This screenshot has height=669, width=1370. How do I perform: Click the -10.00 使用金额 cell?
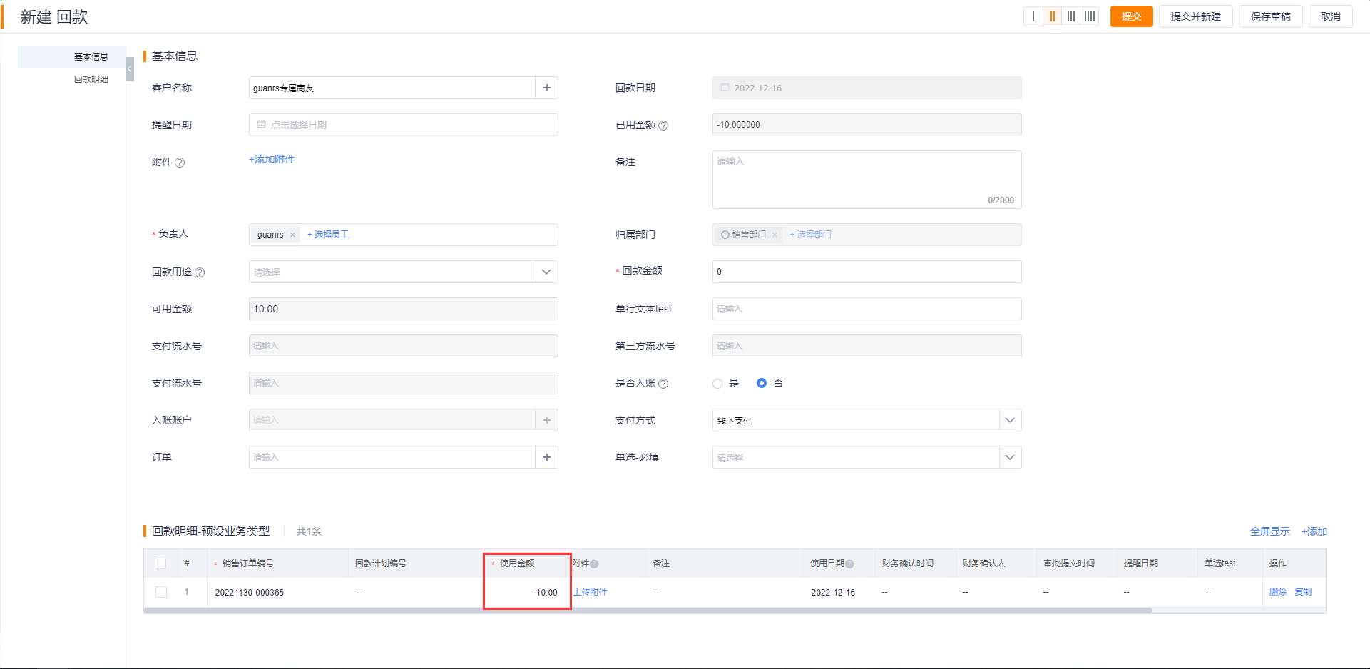[527, 593]
